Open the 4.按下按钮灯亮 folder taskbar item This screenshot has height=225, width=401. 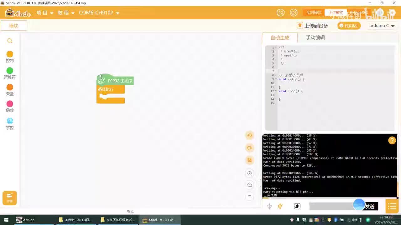point(118,220)
